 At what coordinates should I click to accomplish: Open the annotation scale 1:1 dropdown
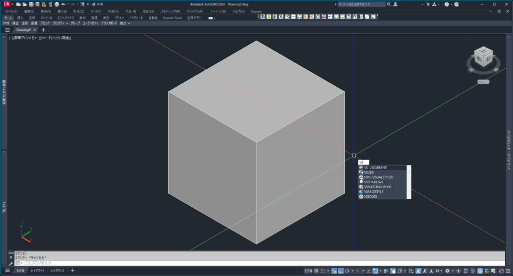(x=439, y=270)
